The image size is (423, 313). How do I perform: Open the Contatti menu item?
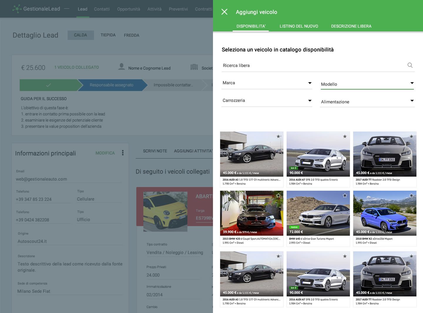click(102, 9)
